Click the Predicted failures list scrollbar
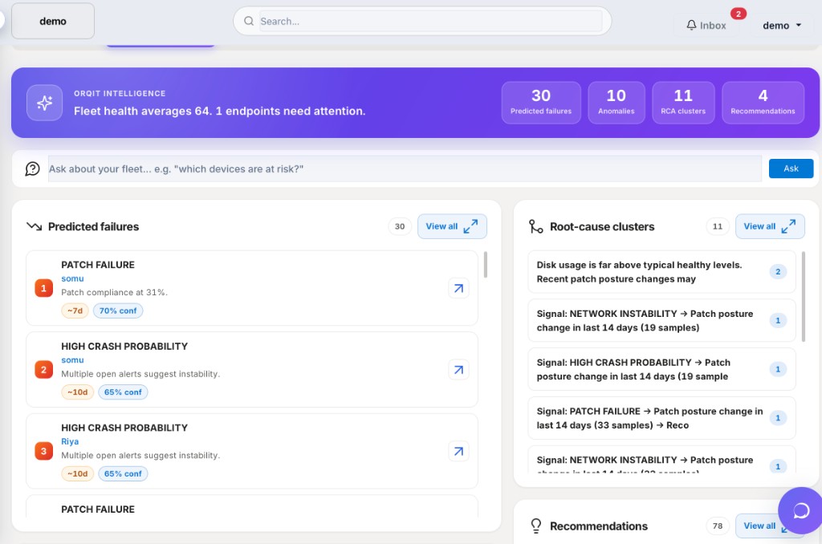This screenshot has height=544, width=822. [486, 265]
